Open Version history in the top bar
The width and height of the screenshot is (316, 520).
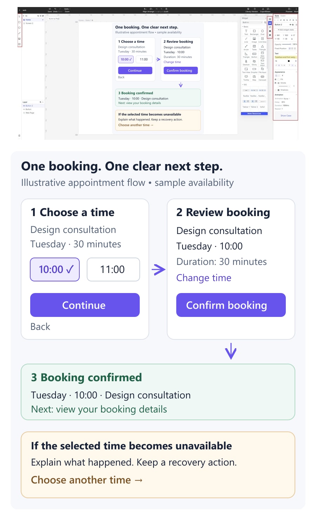pyautogui.click(x=255, y=10)
